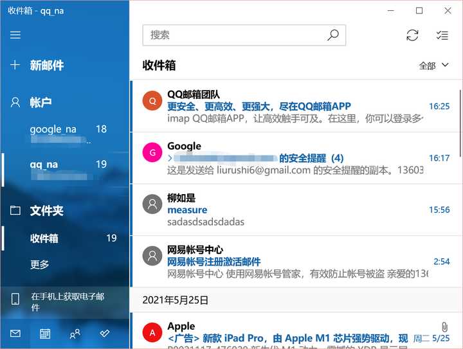Image resolution: width=463 pixels, height=349 pixels.
Task: Select the google_na account
Action: coord(64,134)
